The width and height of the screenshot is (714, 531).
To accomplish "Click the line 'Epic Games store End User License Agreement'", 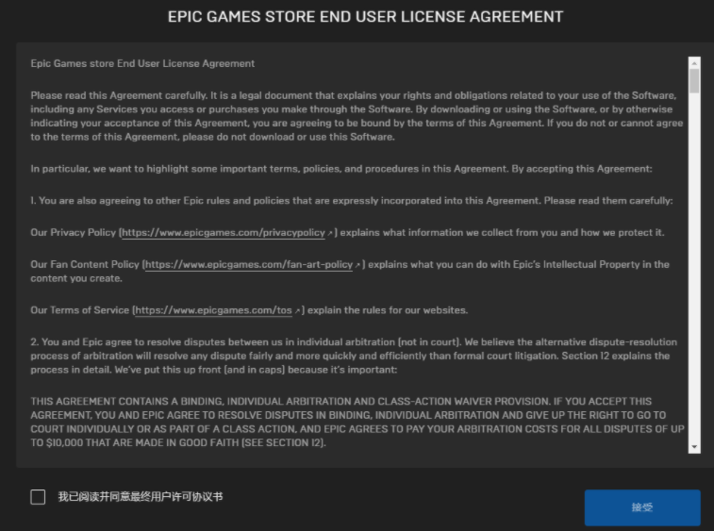I will (x=142, y=64).
